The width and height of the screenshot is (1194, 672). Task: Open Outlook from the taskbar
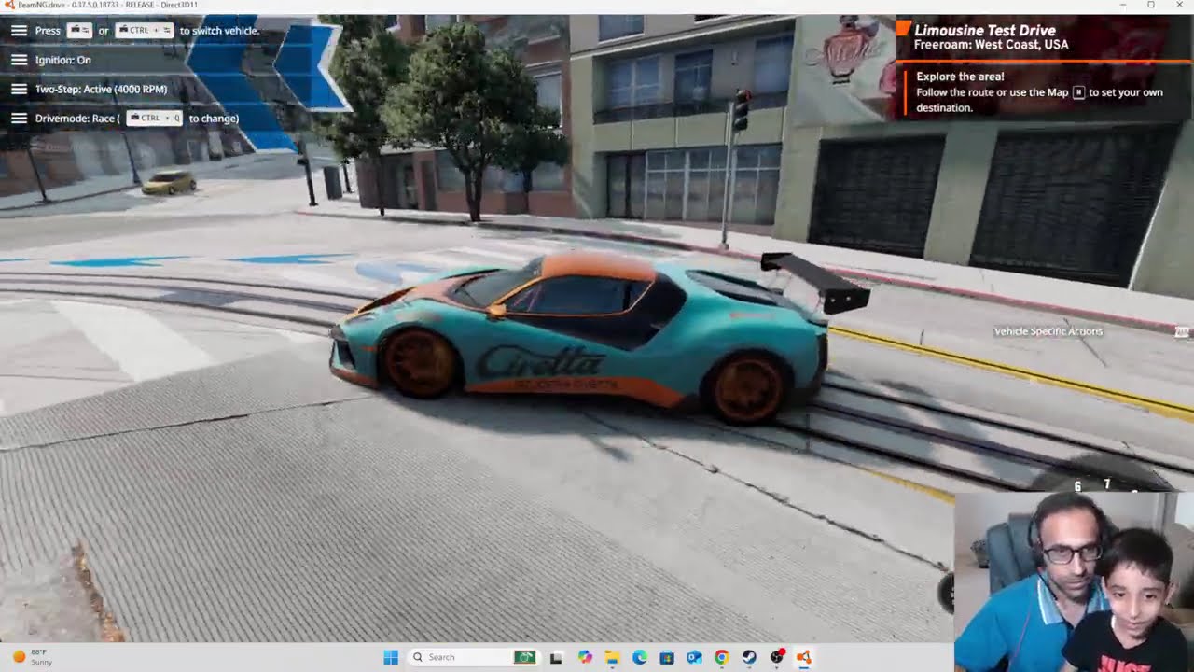[694, 657]
